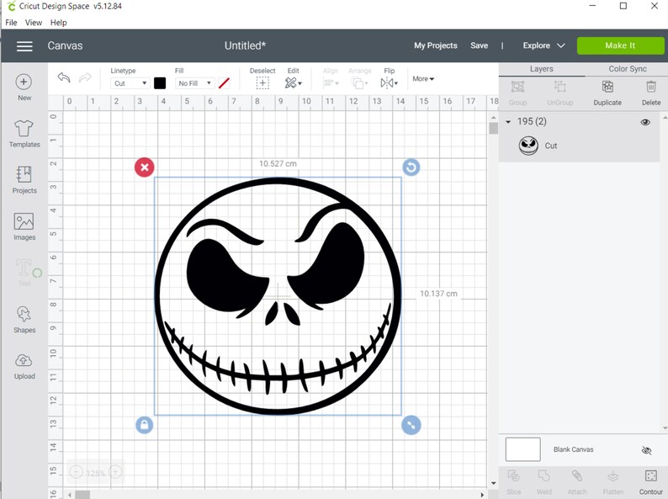The width and height of the screenshot is (668, 499).
Task: Select the Cut layer thumbnail
Action: 528,146
